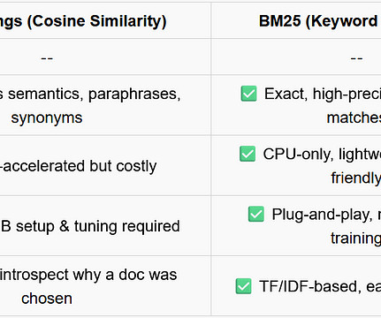Click the green checkmark before Plug-and-play
The image size is (381, 318).
click(256, 214)
